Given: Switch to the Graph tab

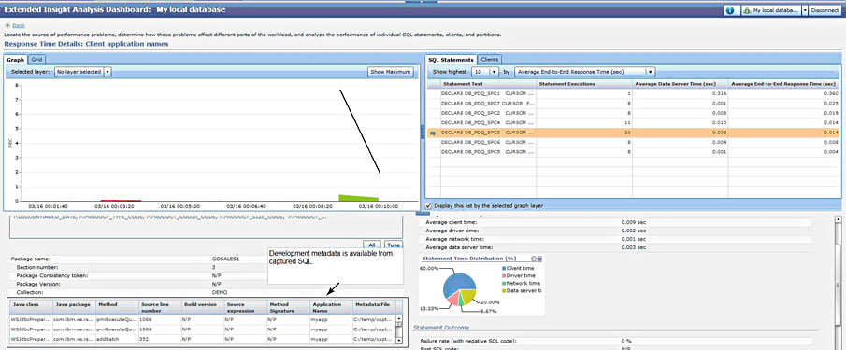Looking at the screenshot, I should pos(16,59).
